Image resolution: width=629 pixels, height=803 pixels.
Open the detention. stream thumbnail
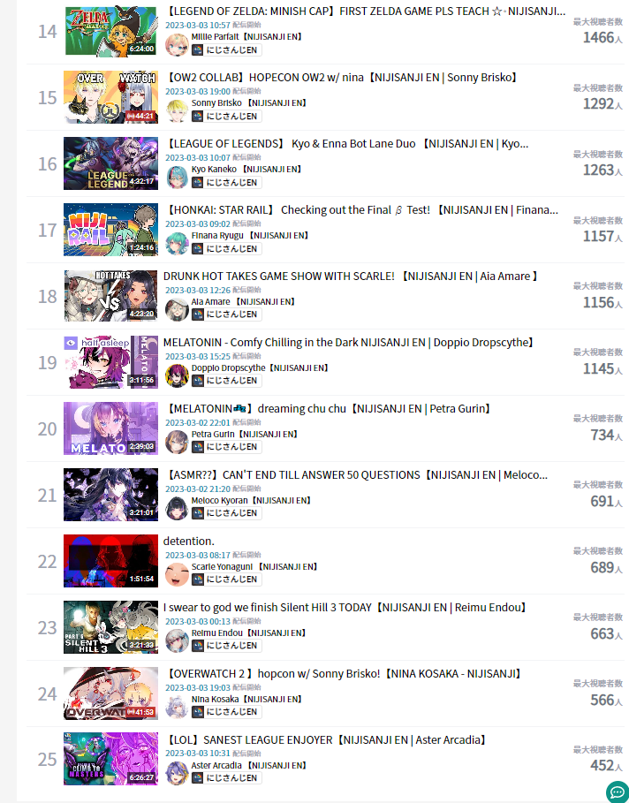(x=110, y=561)
